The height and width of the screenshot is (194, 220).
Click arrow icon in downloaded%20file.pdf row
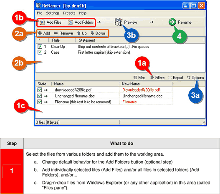(46, 90)
